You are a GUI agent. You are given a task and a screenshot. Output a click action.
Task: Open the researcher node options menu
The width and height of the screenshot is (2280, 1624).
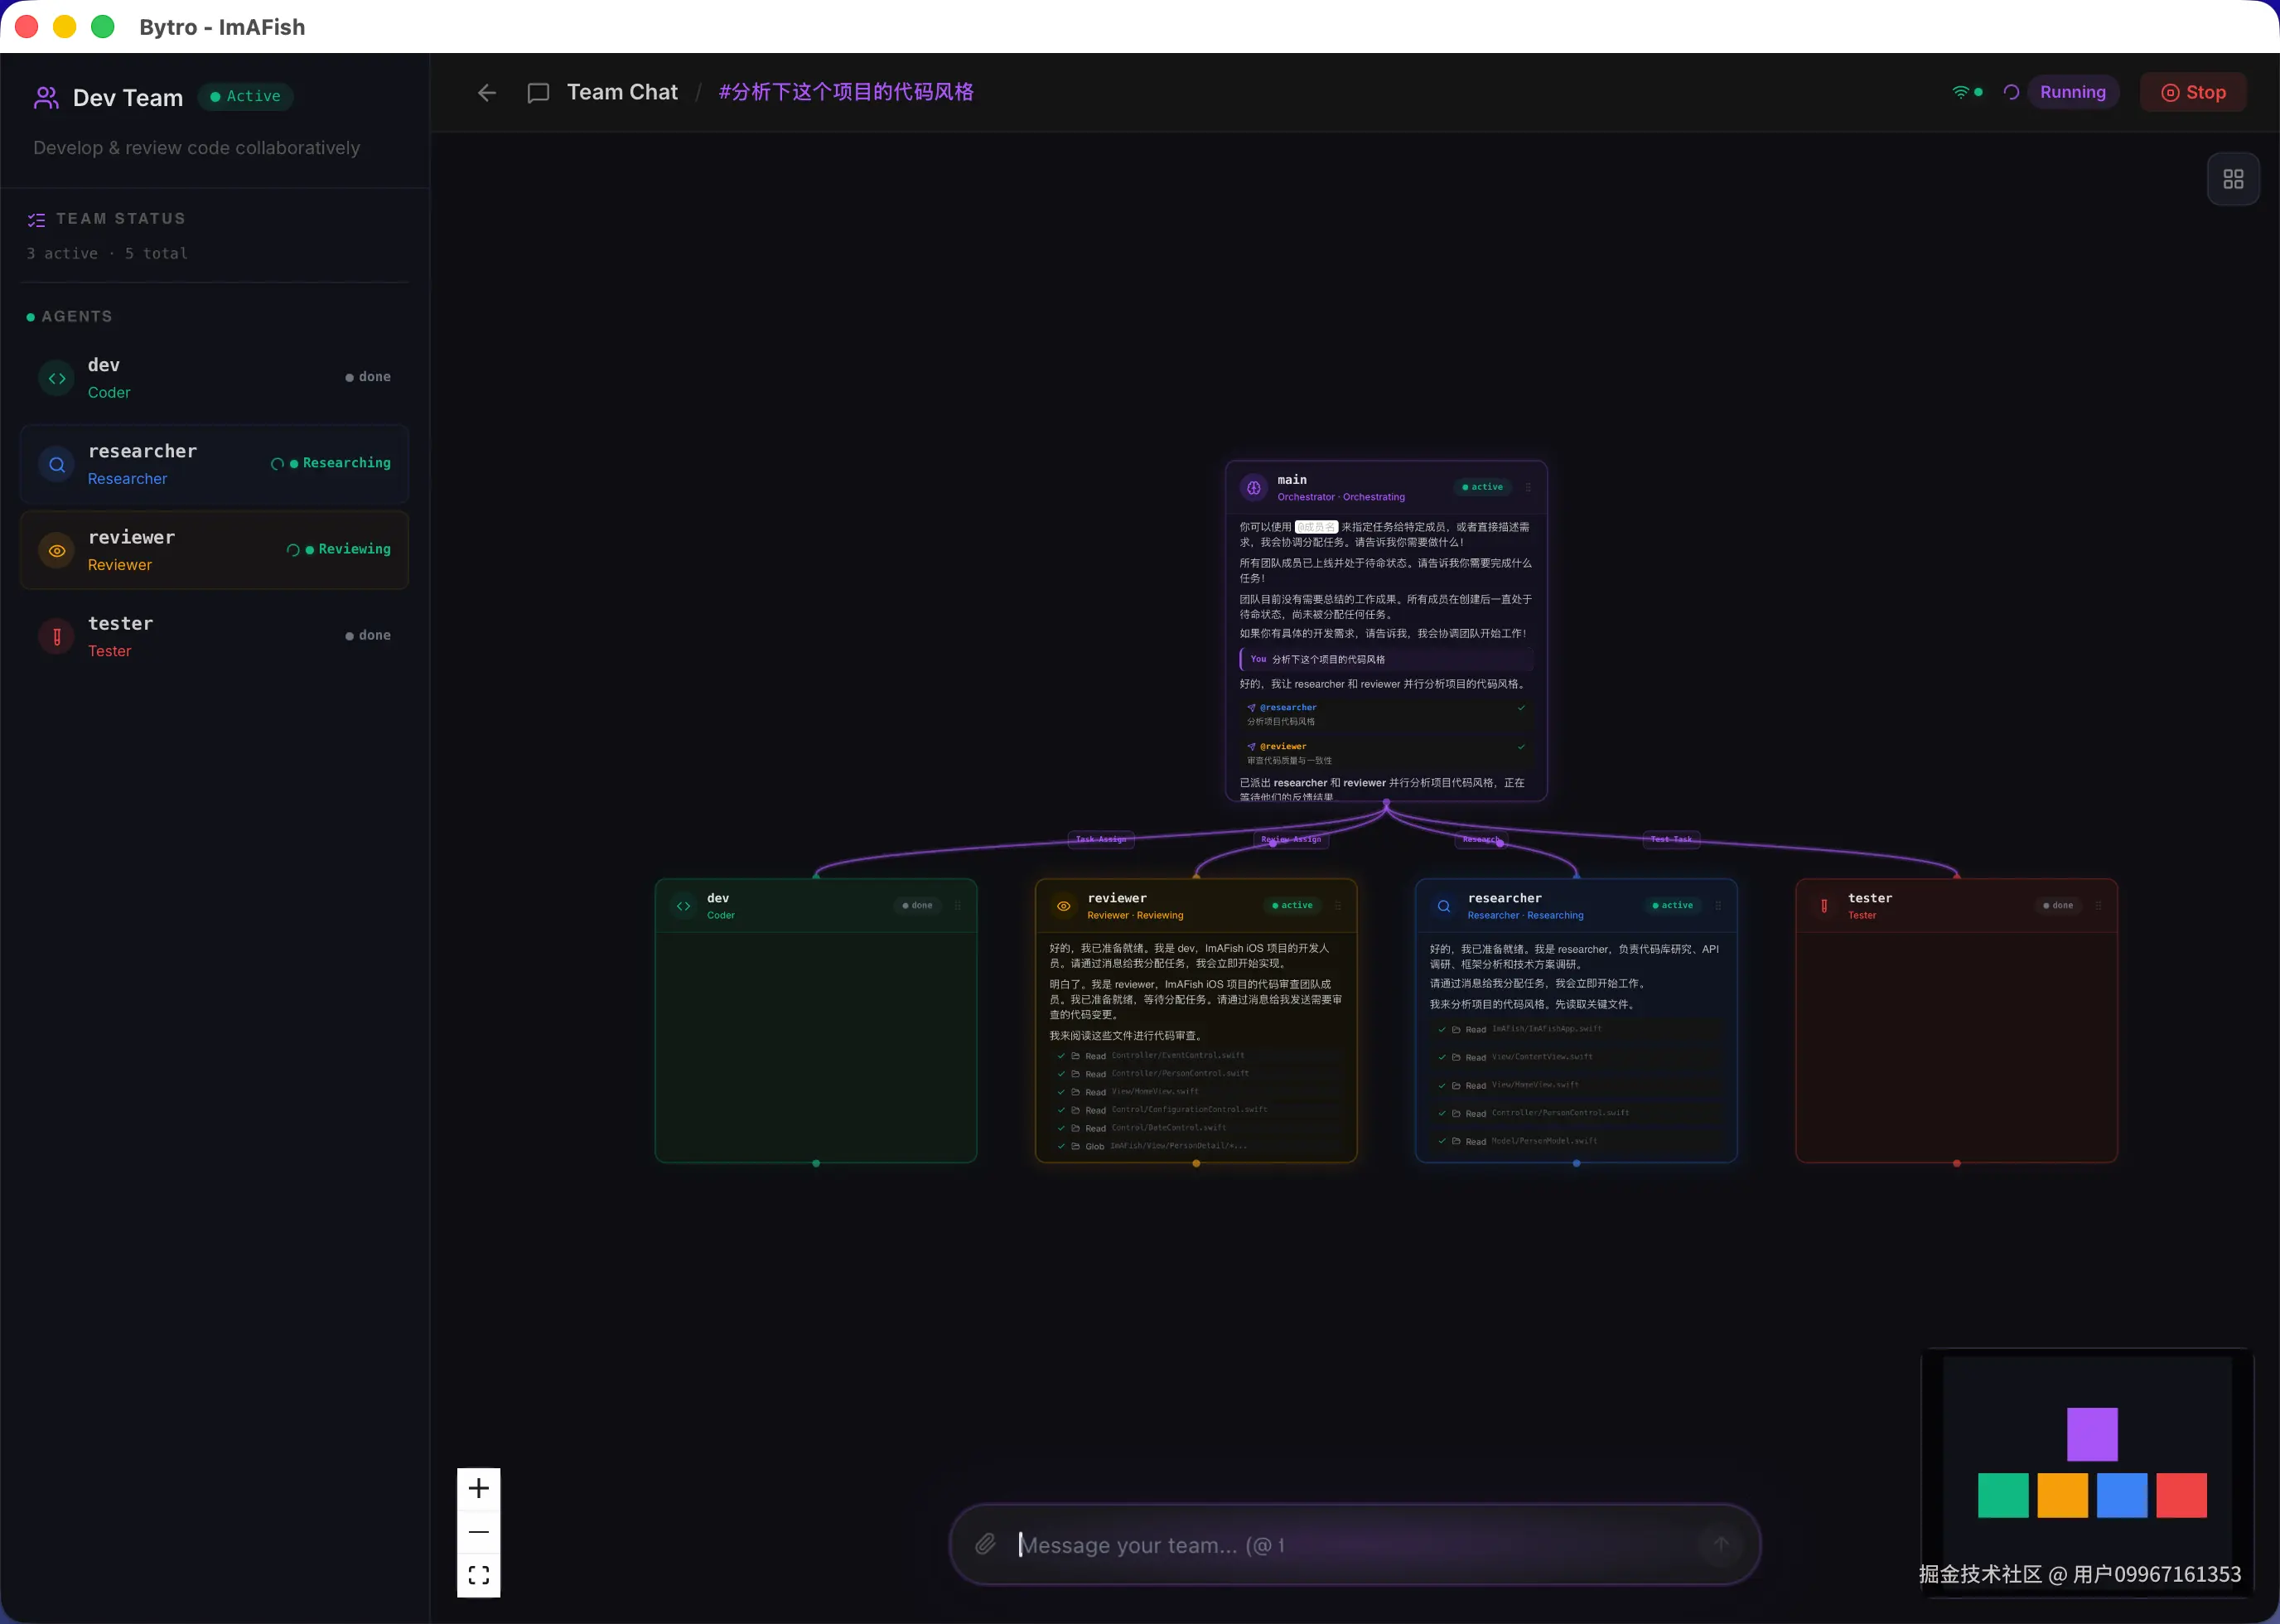point(1717,905)
